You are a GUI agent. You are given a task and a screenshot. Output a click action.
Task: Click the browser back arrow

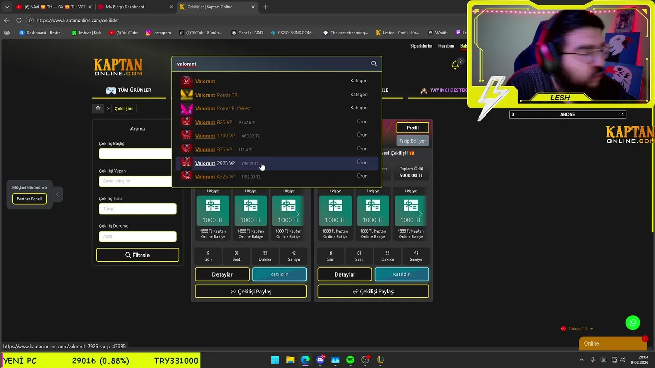coord(7,20)
